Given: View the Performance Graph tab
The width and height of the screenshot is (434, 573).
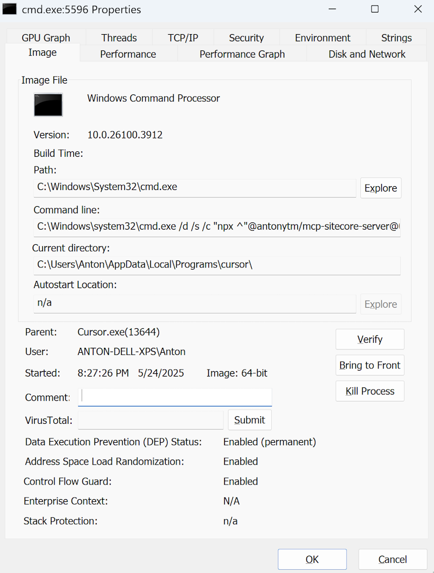Looking at the screenshot, I should [242, 54].
